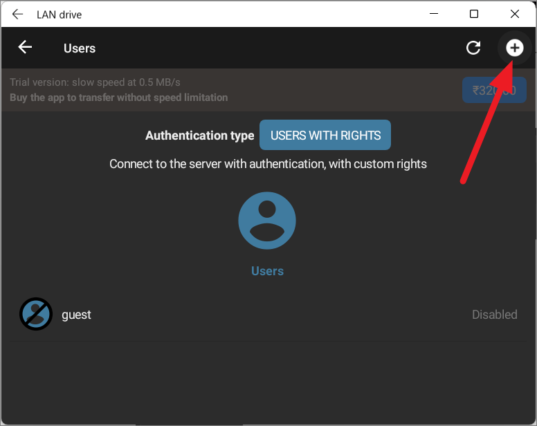Screen dimensions: 537x426
Task: Go back from the Users page
Action: [25, 47]
